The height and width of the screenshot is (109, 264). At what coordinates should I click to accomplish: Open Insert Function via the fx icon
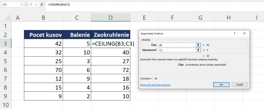tap(42, 5)
